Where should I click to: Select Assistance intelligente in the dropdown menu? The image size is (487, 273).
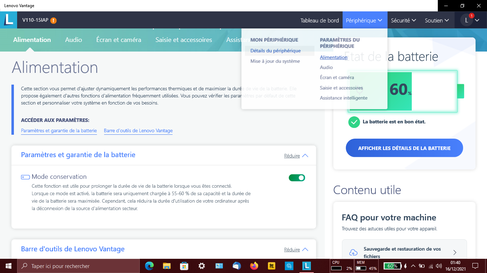click(344, 98)
